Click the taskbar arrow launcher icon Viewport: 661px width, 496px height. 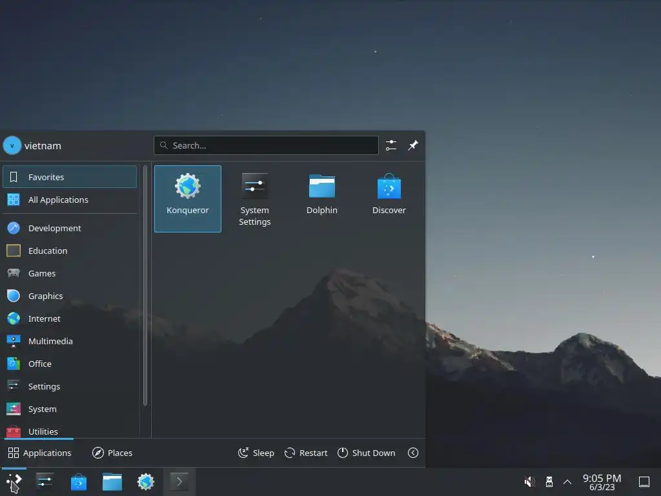179,482
